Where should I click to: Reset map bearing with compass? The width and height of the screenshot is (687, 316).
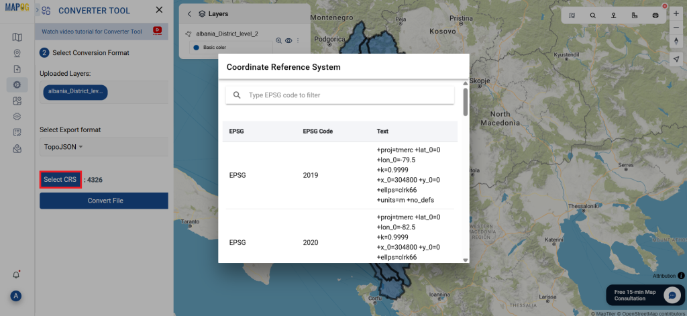[676, 40]
